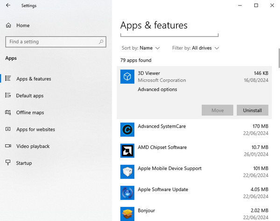Click the 10.7 MB size value
The width and height of the screenshot is (280, 221).
[260, 147]
